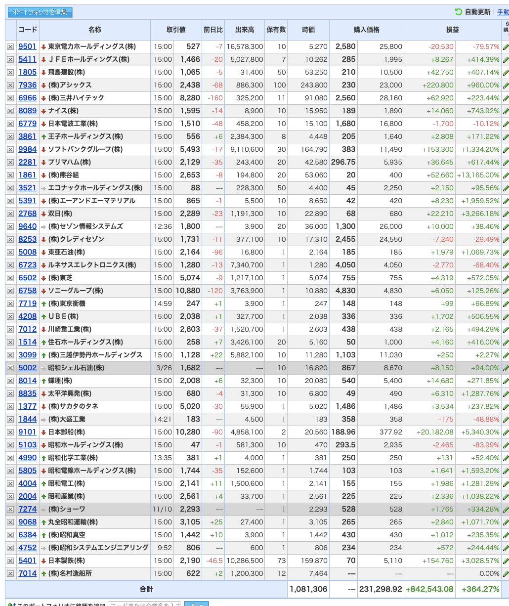Screen dimensions: 509x606
Task: Open stock code 1377 link
Action: (x=28, y=406)
